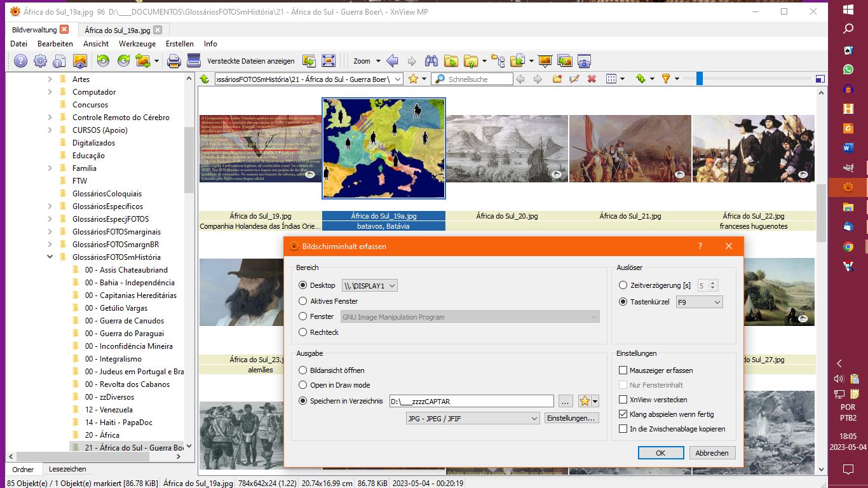Screen dimensions: 868x488
Task: Open the JPG - JPEG / JFIF format dropdown
Action: (473, 418)
